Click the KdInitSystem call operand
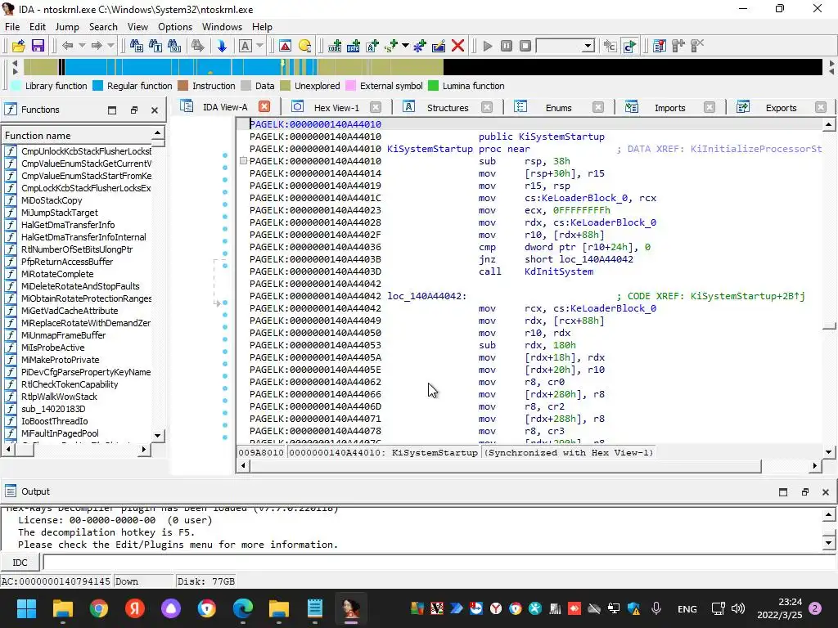Screen dimensions: 838x628 (558, 271)
